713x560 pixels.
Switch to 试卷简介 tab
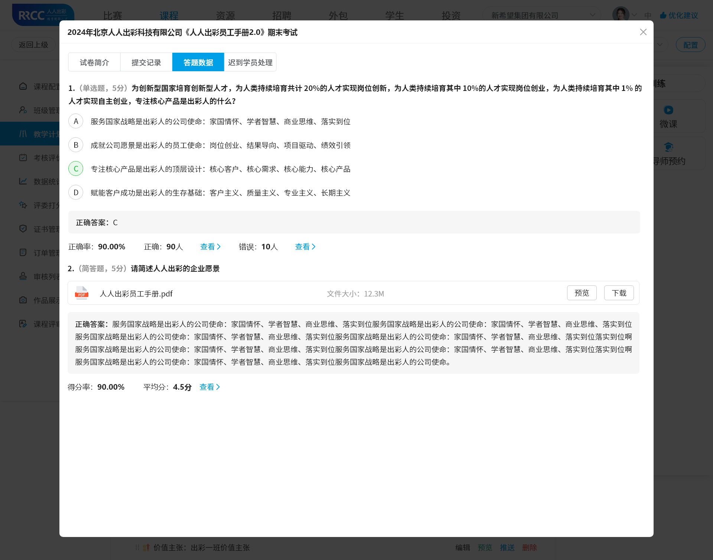point(94,62)
